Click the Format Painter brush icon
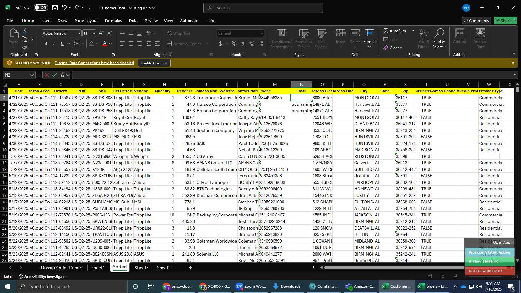The image size is (521, 293). pos(25,48)
